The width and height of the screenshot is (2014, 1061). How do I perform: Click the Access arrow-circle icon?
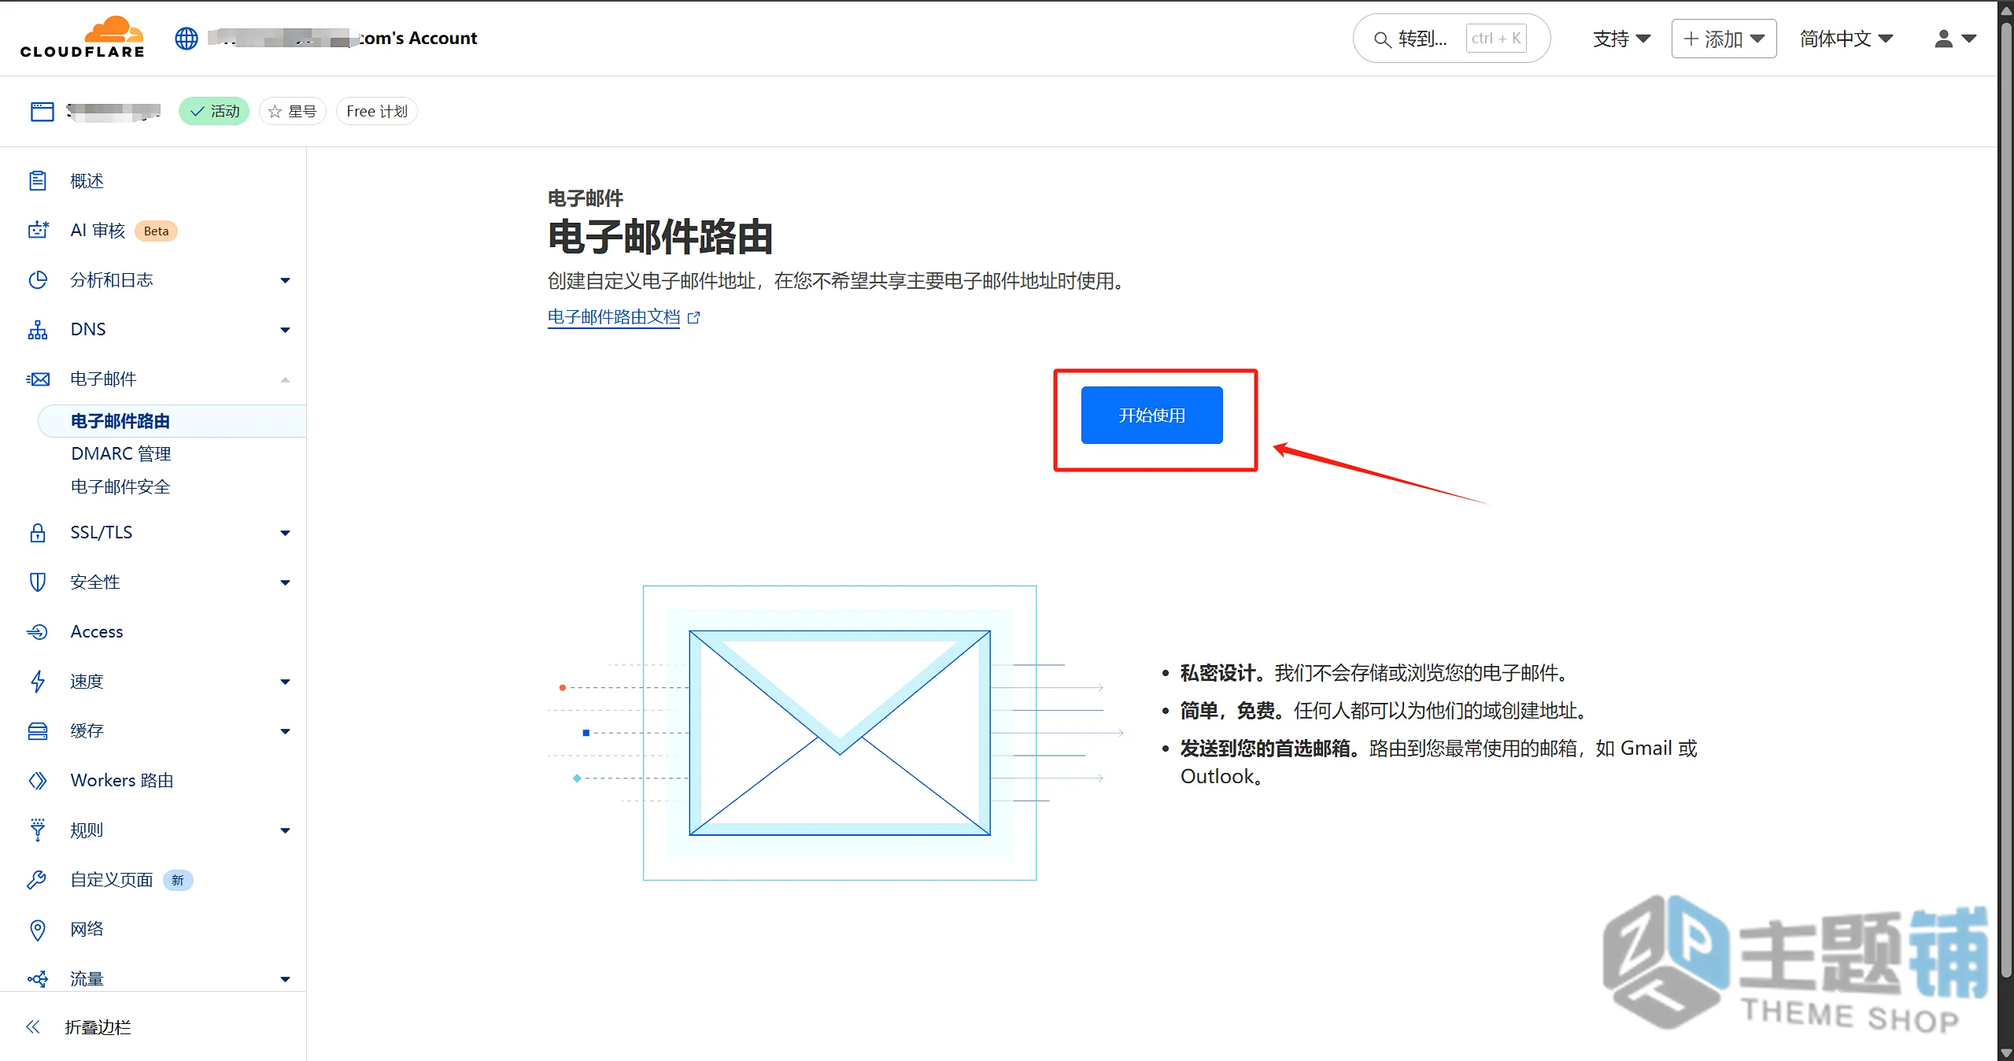tap(38, 632)
